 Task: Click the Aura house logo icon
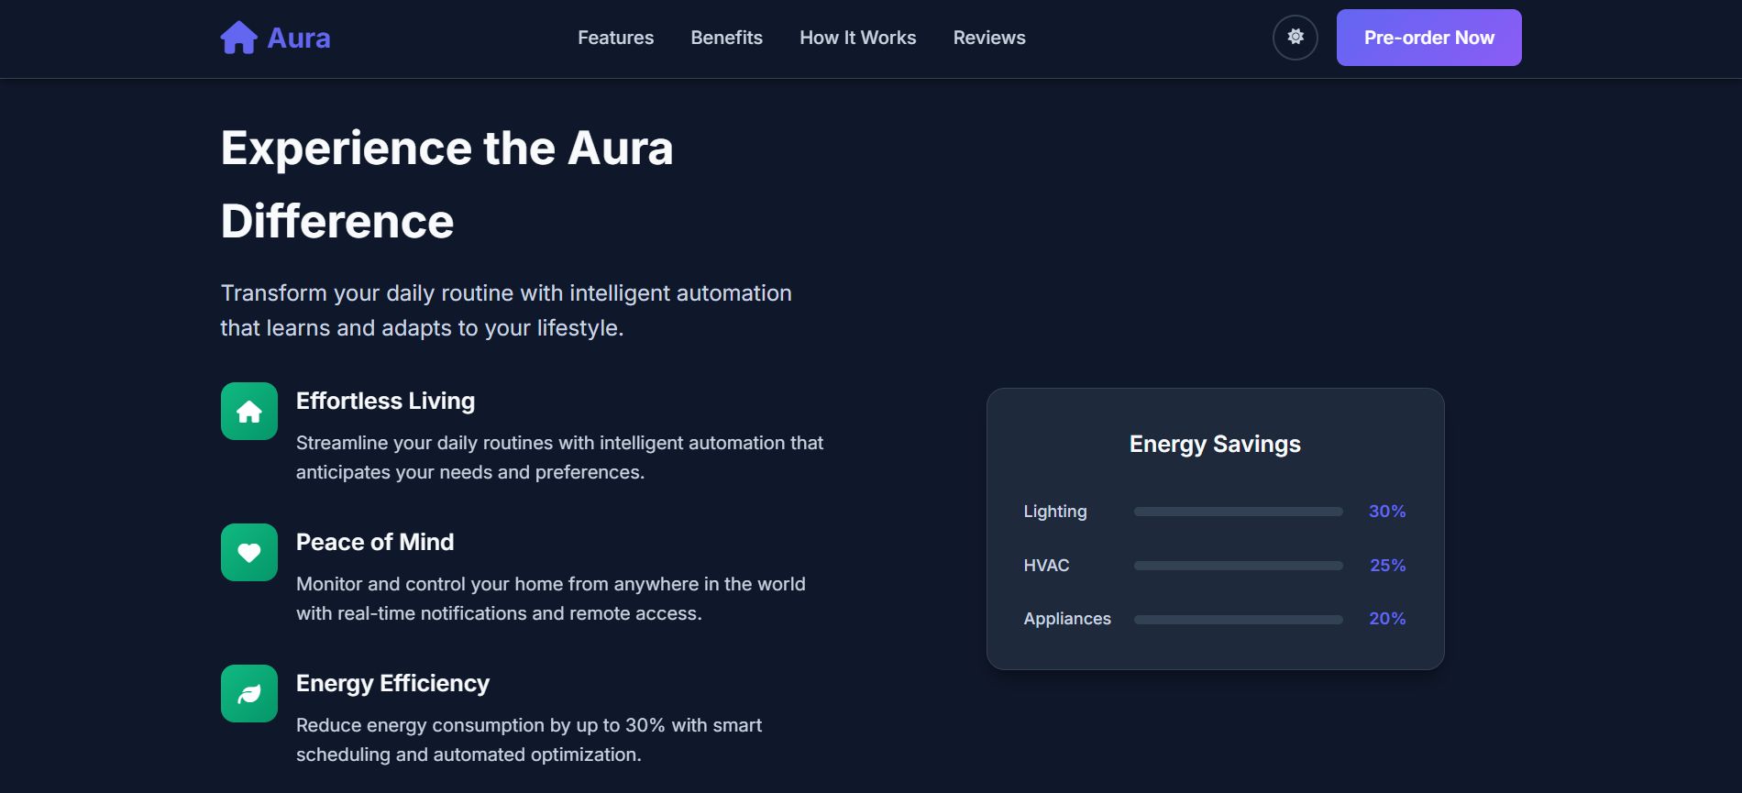click(238, 38)
